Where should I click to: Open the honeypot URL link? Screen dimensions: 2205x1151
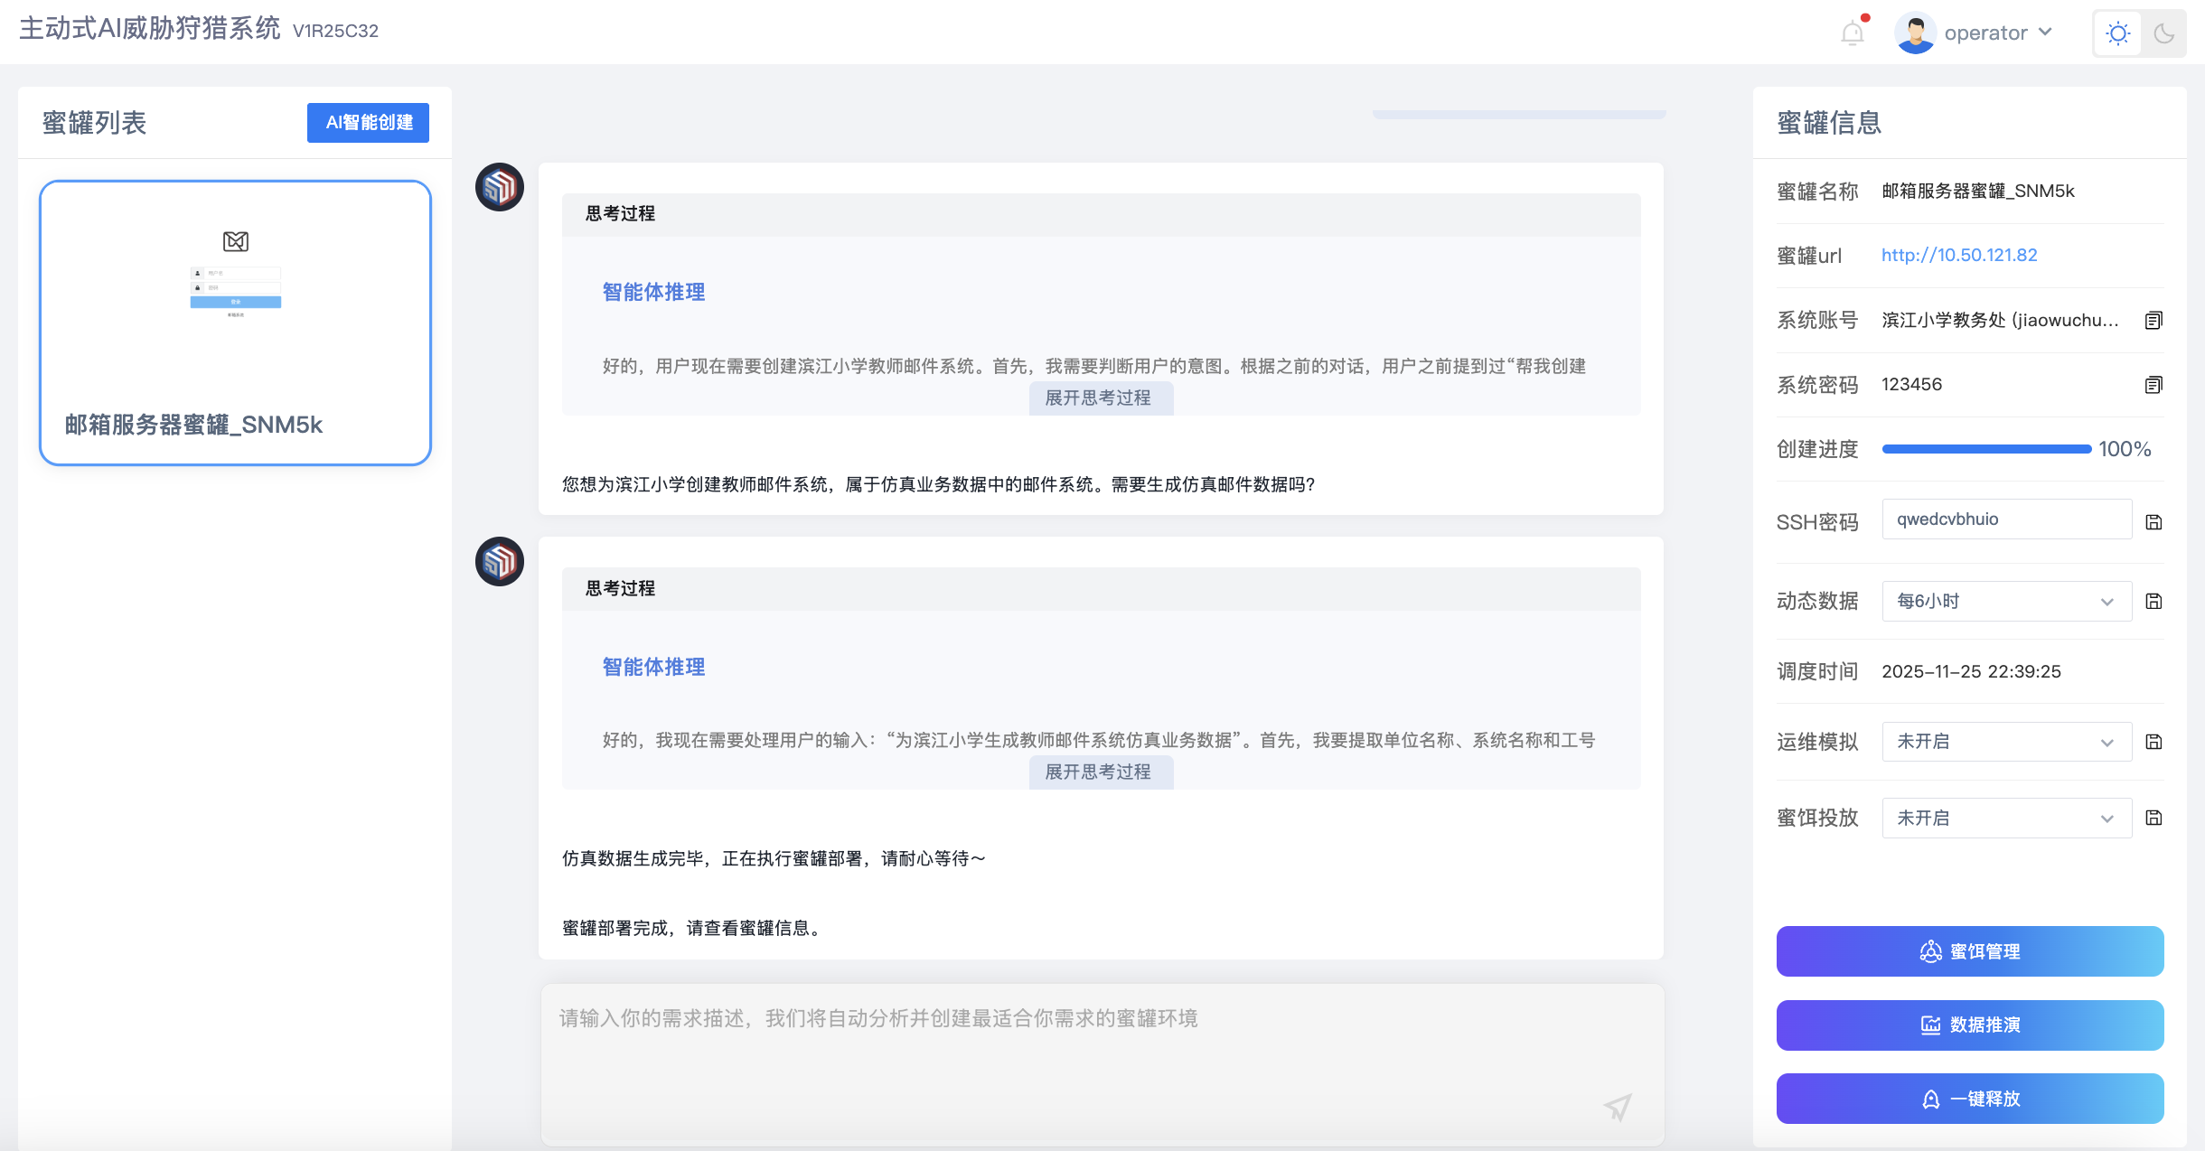1958,256
